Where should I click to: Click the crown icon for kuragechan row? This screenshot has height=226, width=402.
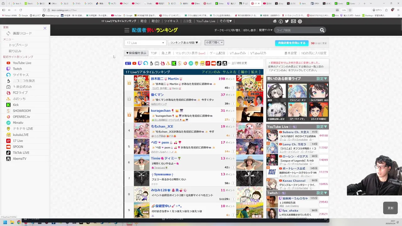click(129, 115)
